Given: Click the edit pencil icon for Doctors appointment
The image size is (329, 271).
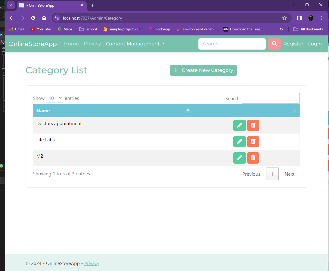Looking at the screenshot, I should (x=239, y=125).
